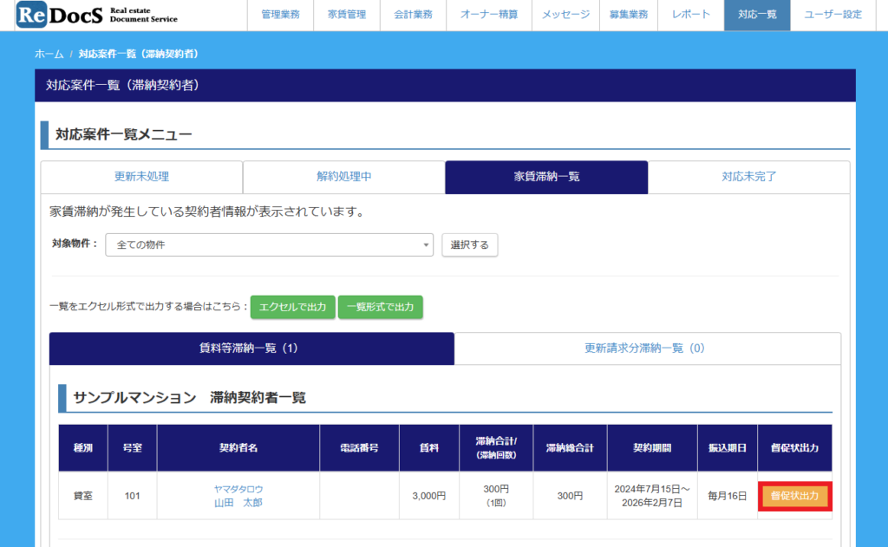Click the 振込期日 column header

[x=728, y=448]
